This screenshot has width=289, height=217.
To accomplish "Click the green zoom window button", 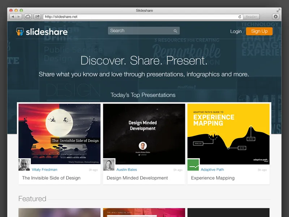I will [x=21, y=10].
